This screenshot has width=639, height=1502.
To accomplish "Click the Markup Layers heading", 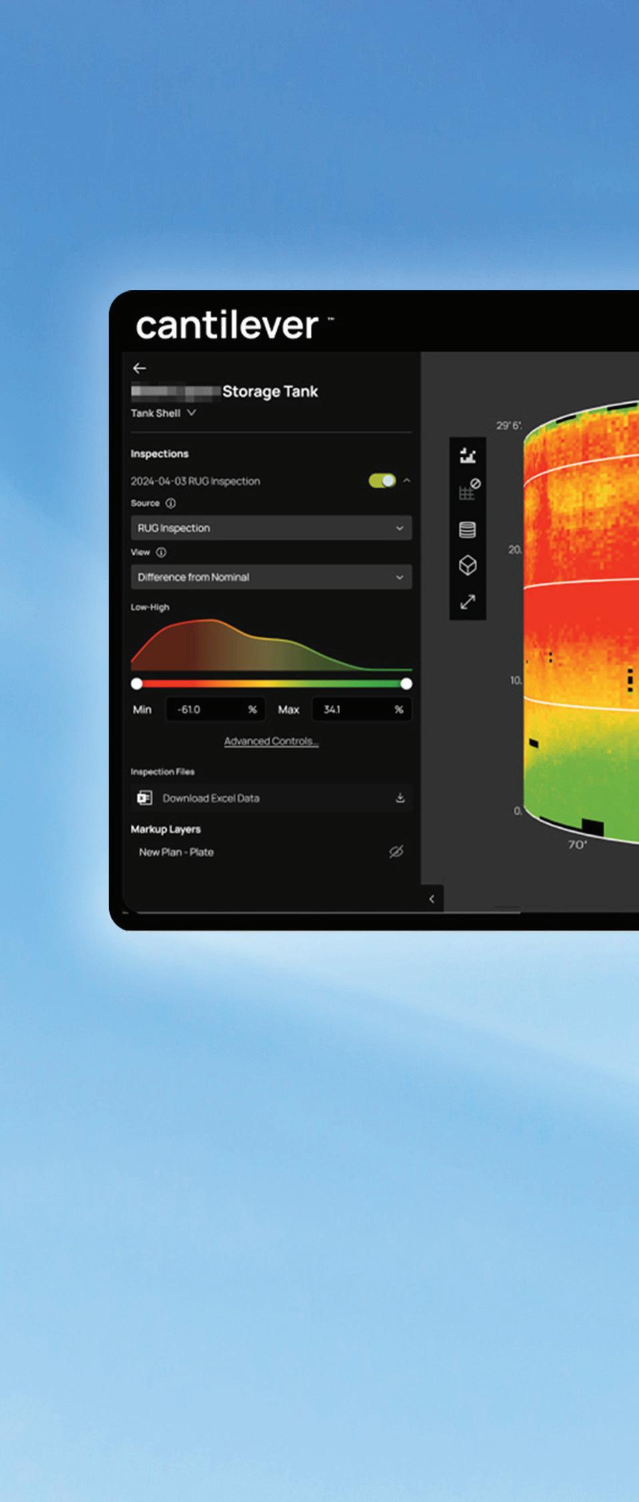I will [x=165, y=829].
